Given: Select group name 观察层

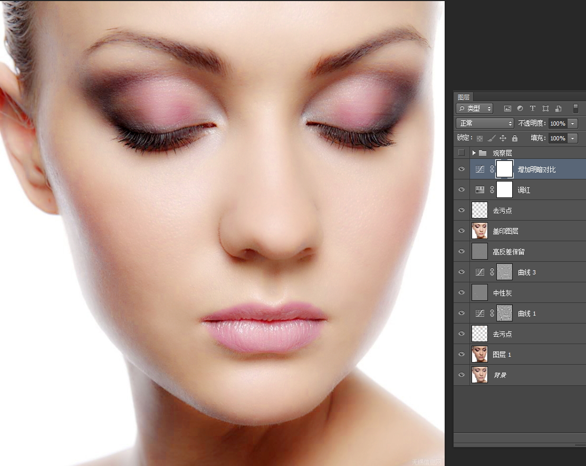Looking at the screenshot, I should pos(502,153).
